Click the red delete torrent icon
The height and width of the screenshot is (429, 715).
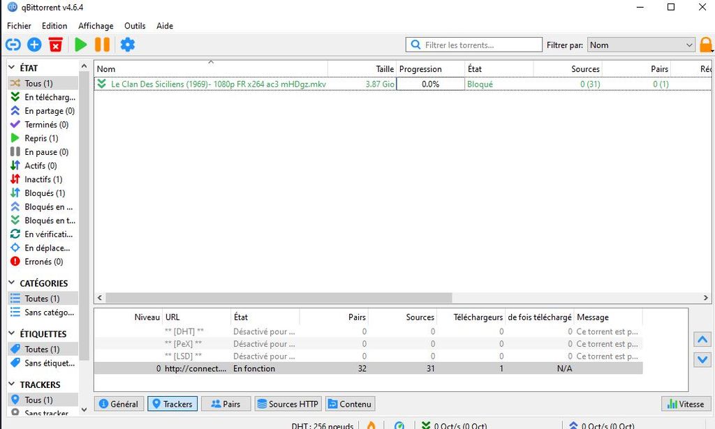coord(56,45)
